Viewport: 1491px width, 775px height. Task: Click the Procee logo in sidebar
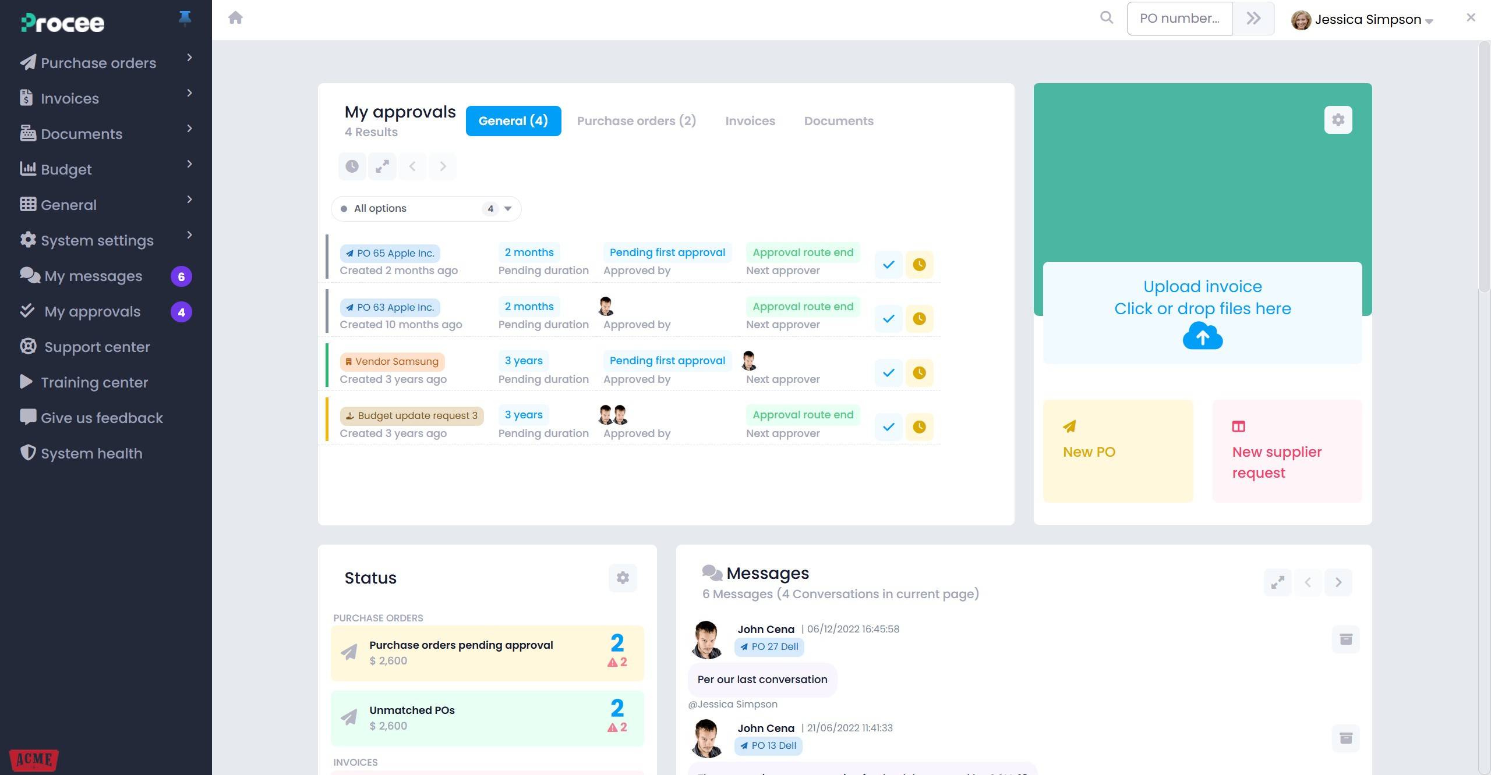(x=63, y=23)
